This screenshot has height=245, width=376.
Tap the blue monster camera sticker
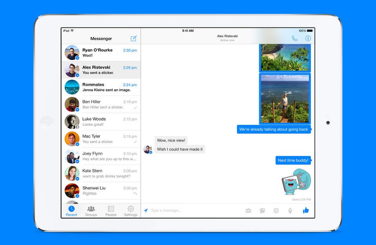[x=296, y=182]
